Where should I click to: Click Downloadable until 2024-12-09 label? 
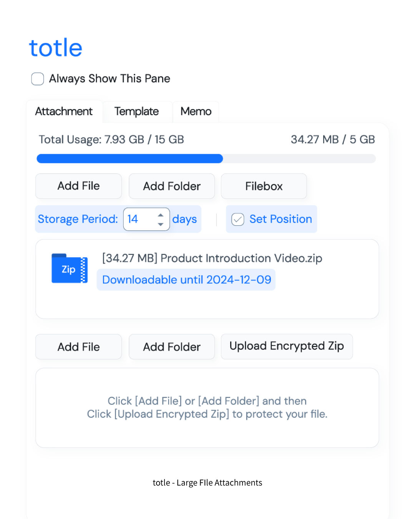click(186, 279)
